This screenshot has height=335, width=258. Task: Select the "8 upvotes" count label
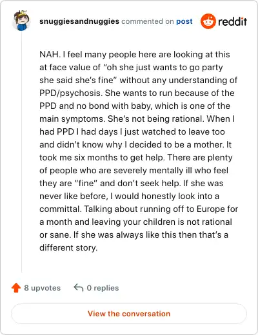pos(43,288)
